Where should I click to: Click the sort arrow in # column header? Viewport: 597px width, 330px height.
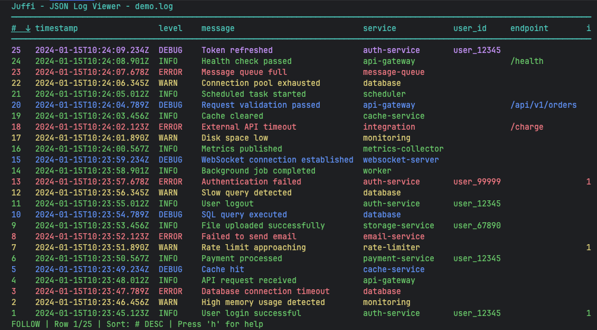tap(28, 29)
